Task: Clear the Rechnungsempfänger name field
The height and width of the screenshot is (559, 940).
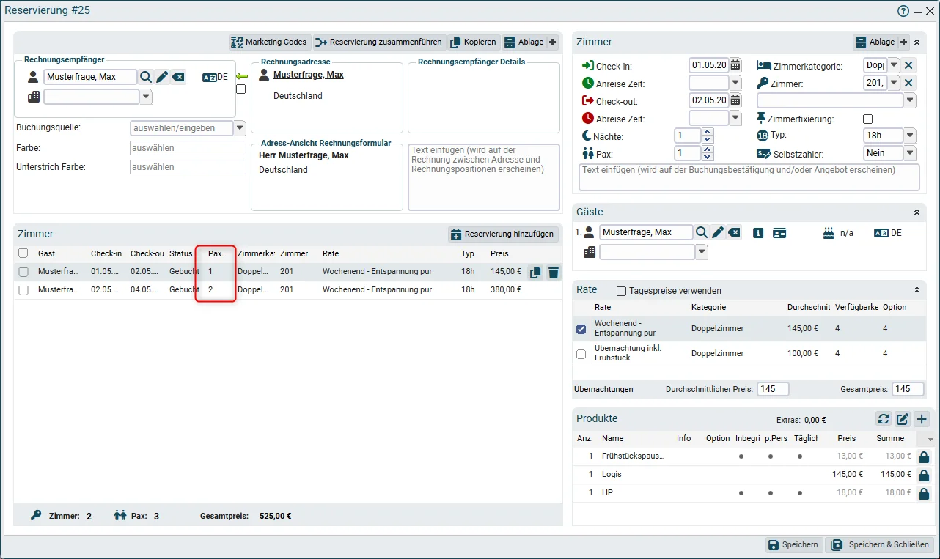Action: click(178, 77)
